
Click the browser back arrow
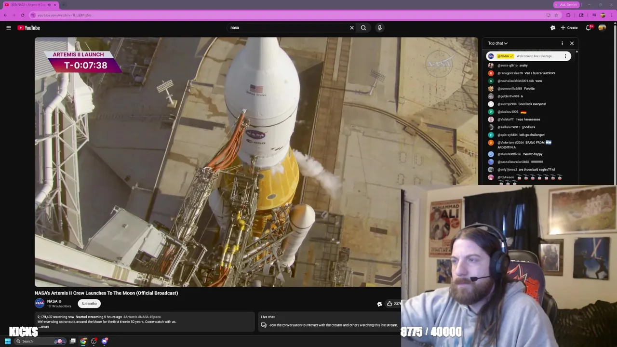pyautogui.click(x=5, y=15)
